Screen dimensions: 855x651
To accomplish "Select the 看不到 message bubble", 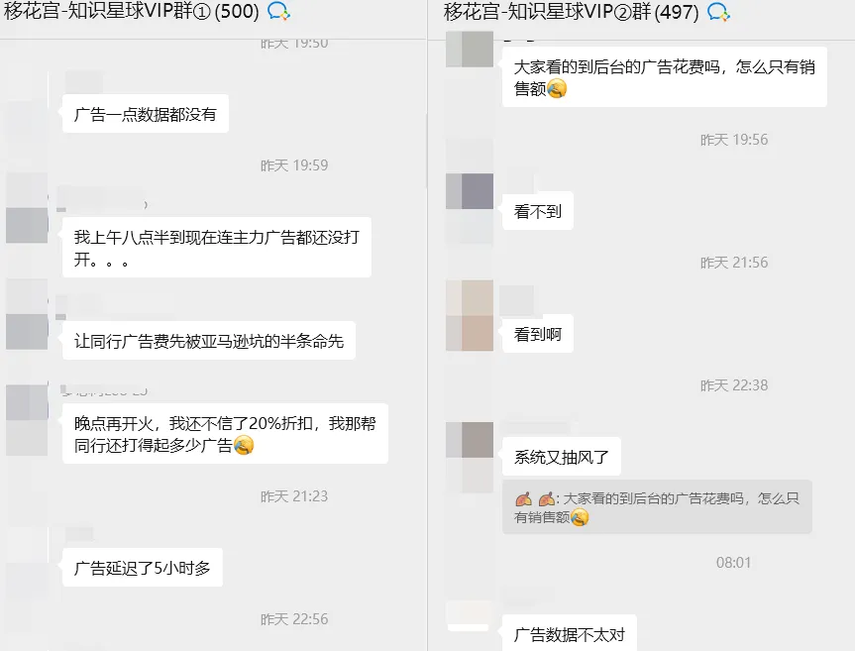I will tap(538, 211).
